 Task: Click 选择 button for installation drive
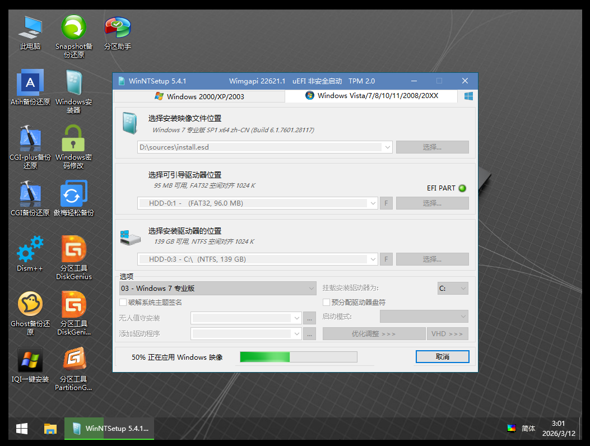point(433,259)
